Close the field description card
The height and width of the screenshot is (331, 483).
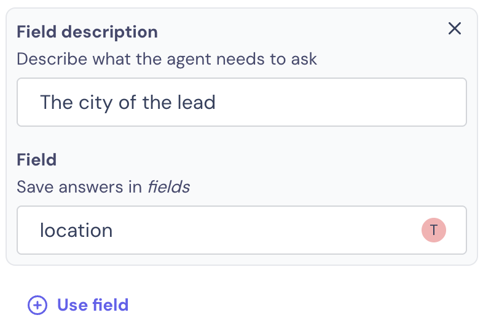pyautogui.click(x=454, y=28)
